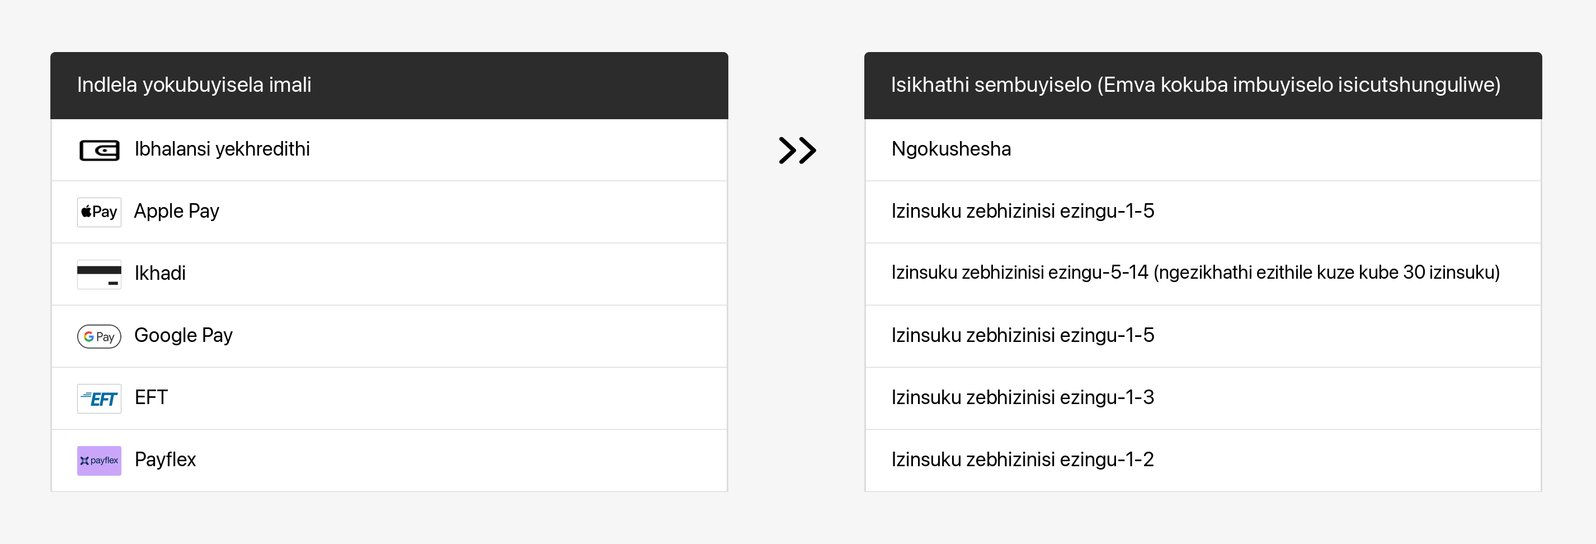
Task: Click the purple Payflex logo icon
Action: (x=99, y=461)
